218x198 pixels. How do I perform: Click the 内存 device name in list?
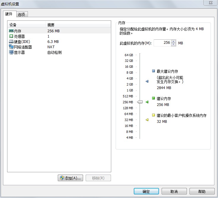18,31
